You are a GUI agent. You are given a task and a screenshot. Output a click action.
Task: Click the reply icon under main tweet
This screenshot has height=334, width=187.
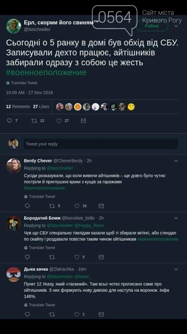[x=9, y=121]
